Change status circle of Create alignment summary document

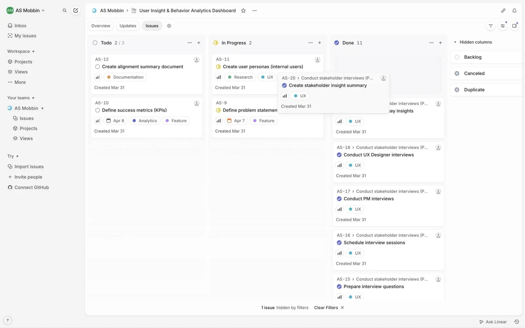pyautogui.click(x=97, y=67)
